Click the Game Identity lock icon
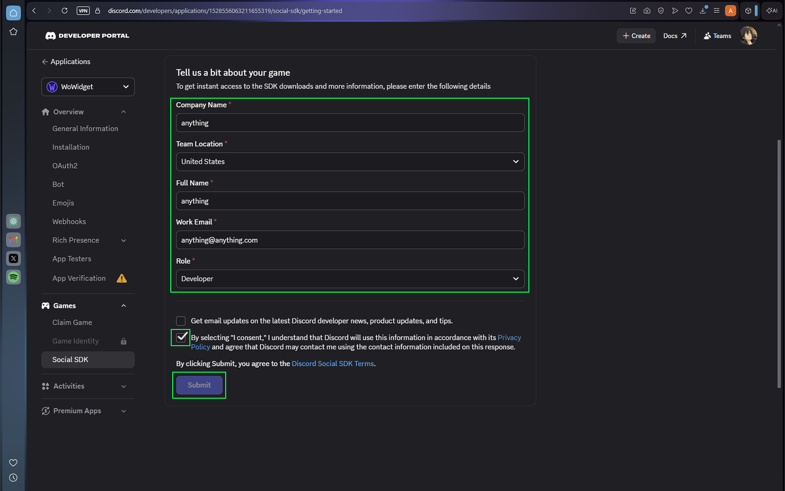785x491 pixels. click(124, 341)
